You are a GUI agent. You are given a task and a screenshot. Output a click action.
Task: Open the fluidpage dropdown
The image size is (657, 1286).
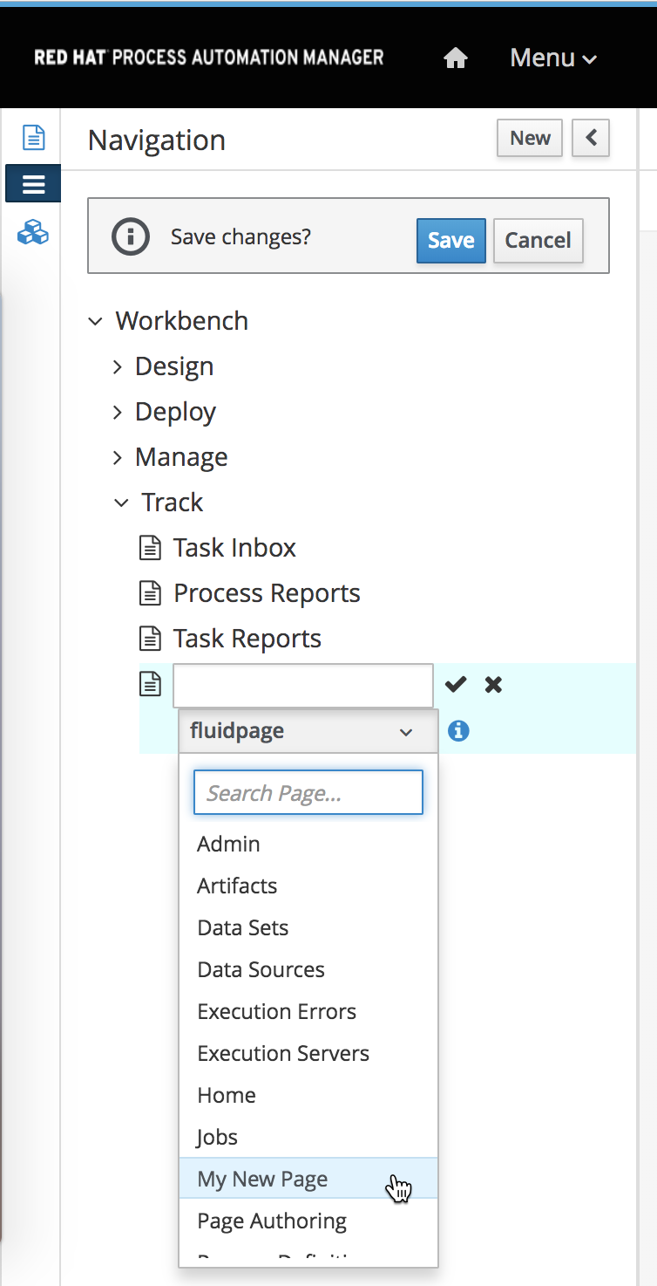[308, 731]
